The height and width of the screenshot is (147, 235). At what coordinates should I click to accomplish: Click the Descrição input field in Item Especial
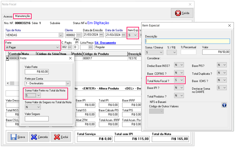pos(187,41)
